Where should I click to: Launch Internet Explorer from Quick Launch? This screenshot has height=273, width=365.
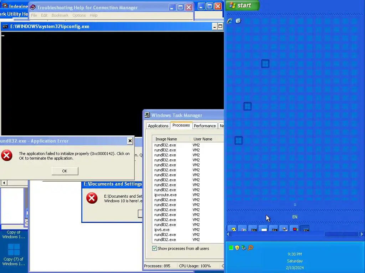230,21
